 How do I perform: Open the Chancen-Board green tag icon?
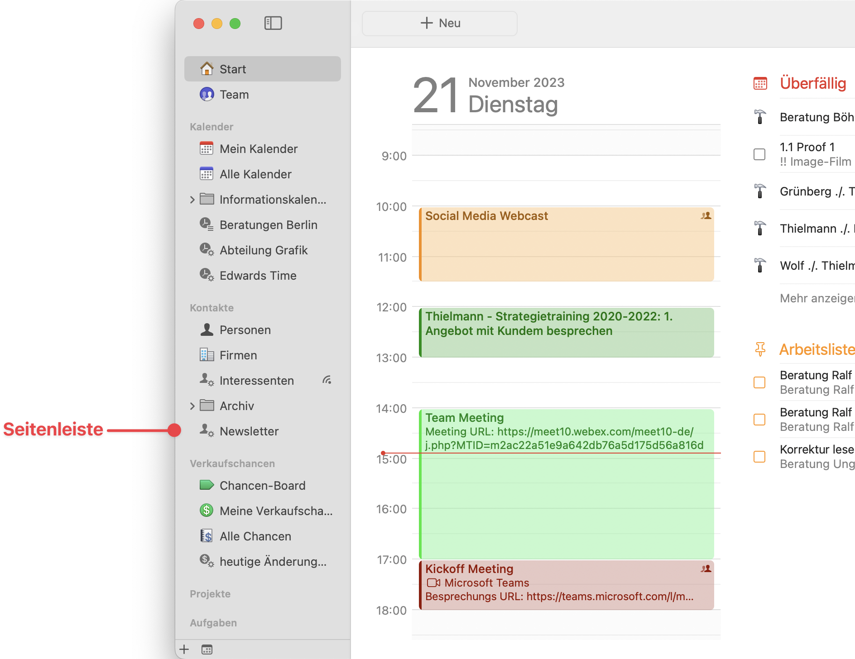pyautogui.click(x=207, y=485)
